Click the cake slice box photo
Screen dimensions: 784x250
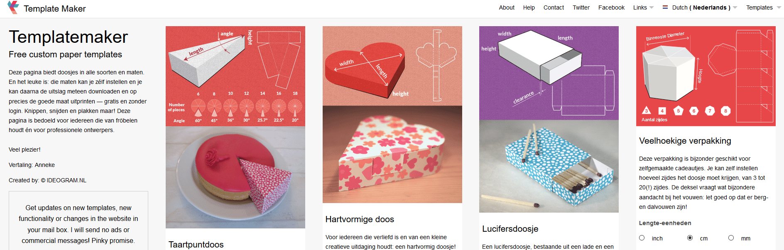(235, 177)
